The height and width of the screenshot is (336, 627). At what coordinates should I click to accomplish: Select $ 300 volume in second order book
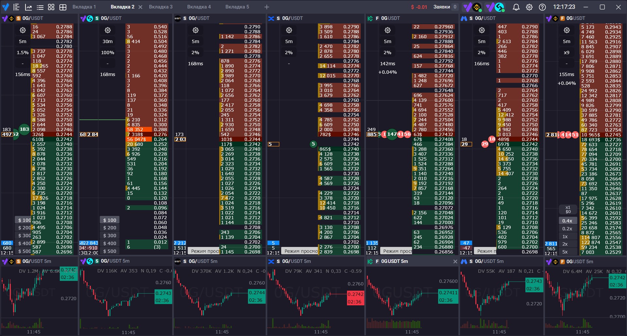pos(109,236)
